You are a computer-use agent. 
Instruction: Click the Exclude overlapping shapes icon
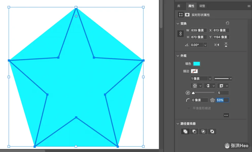tap(212, 131)
